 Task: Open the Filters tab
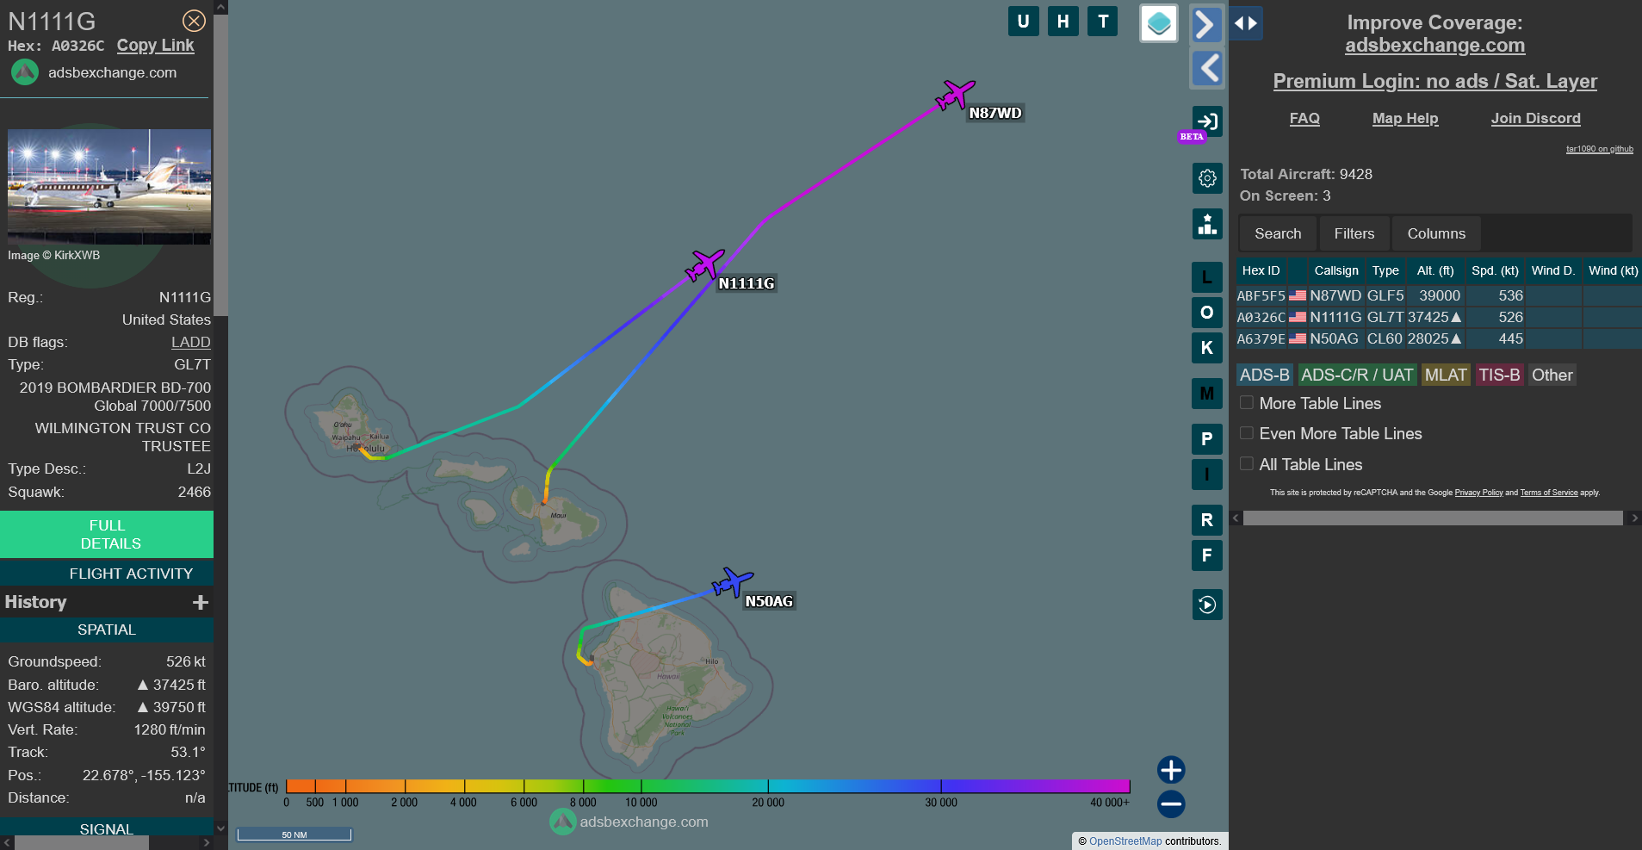pos(1354,233)
